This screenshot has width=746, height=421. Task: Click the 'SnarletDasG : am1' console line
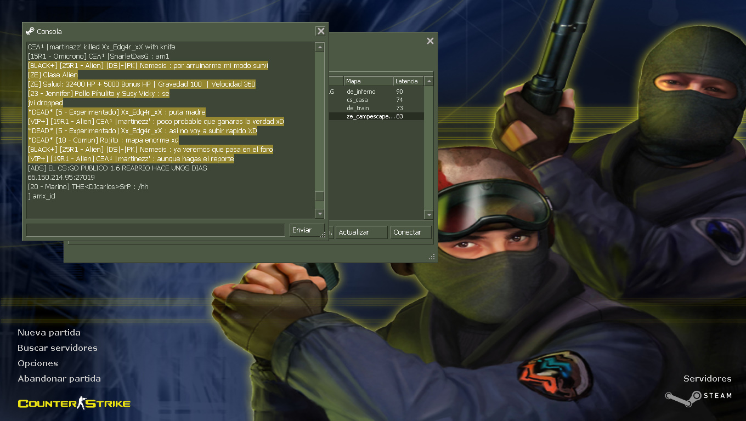[98, 56]
